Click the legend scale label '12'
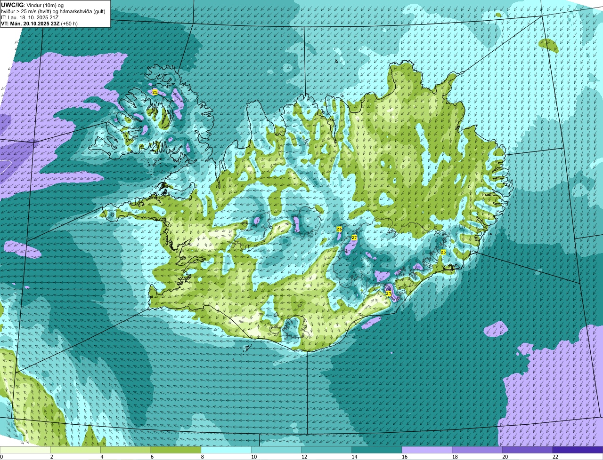The image size is (603, 460). coord(304,457)
